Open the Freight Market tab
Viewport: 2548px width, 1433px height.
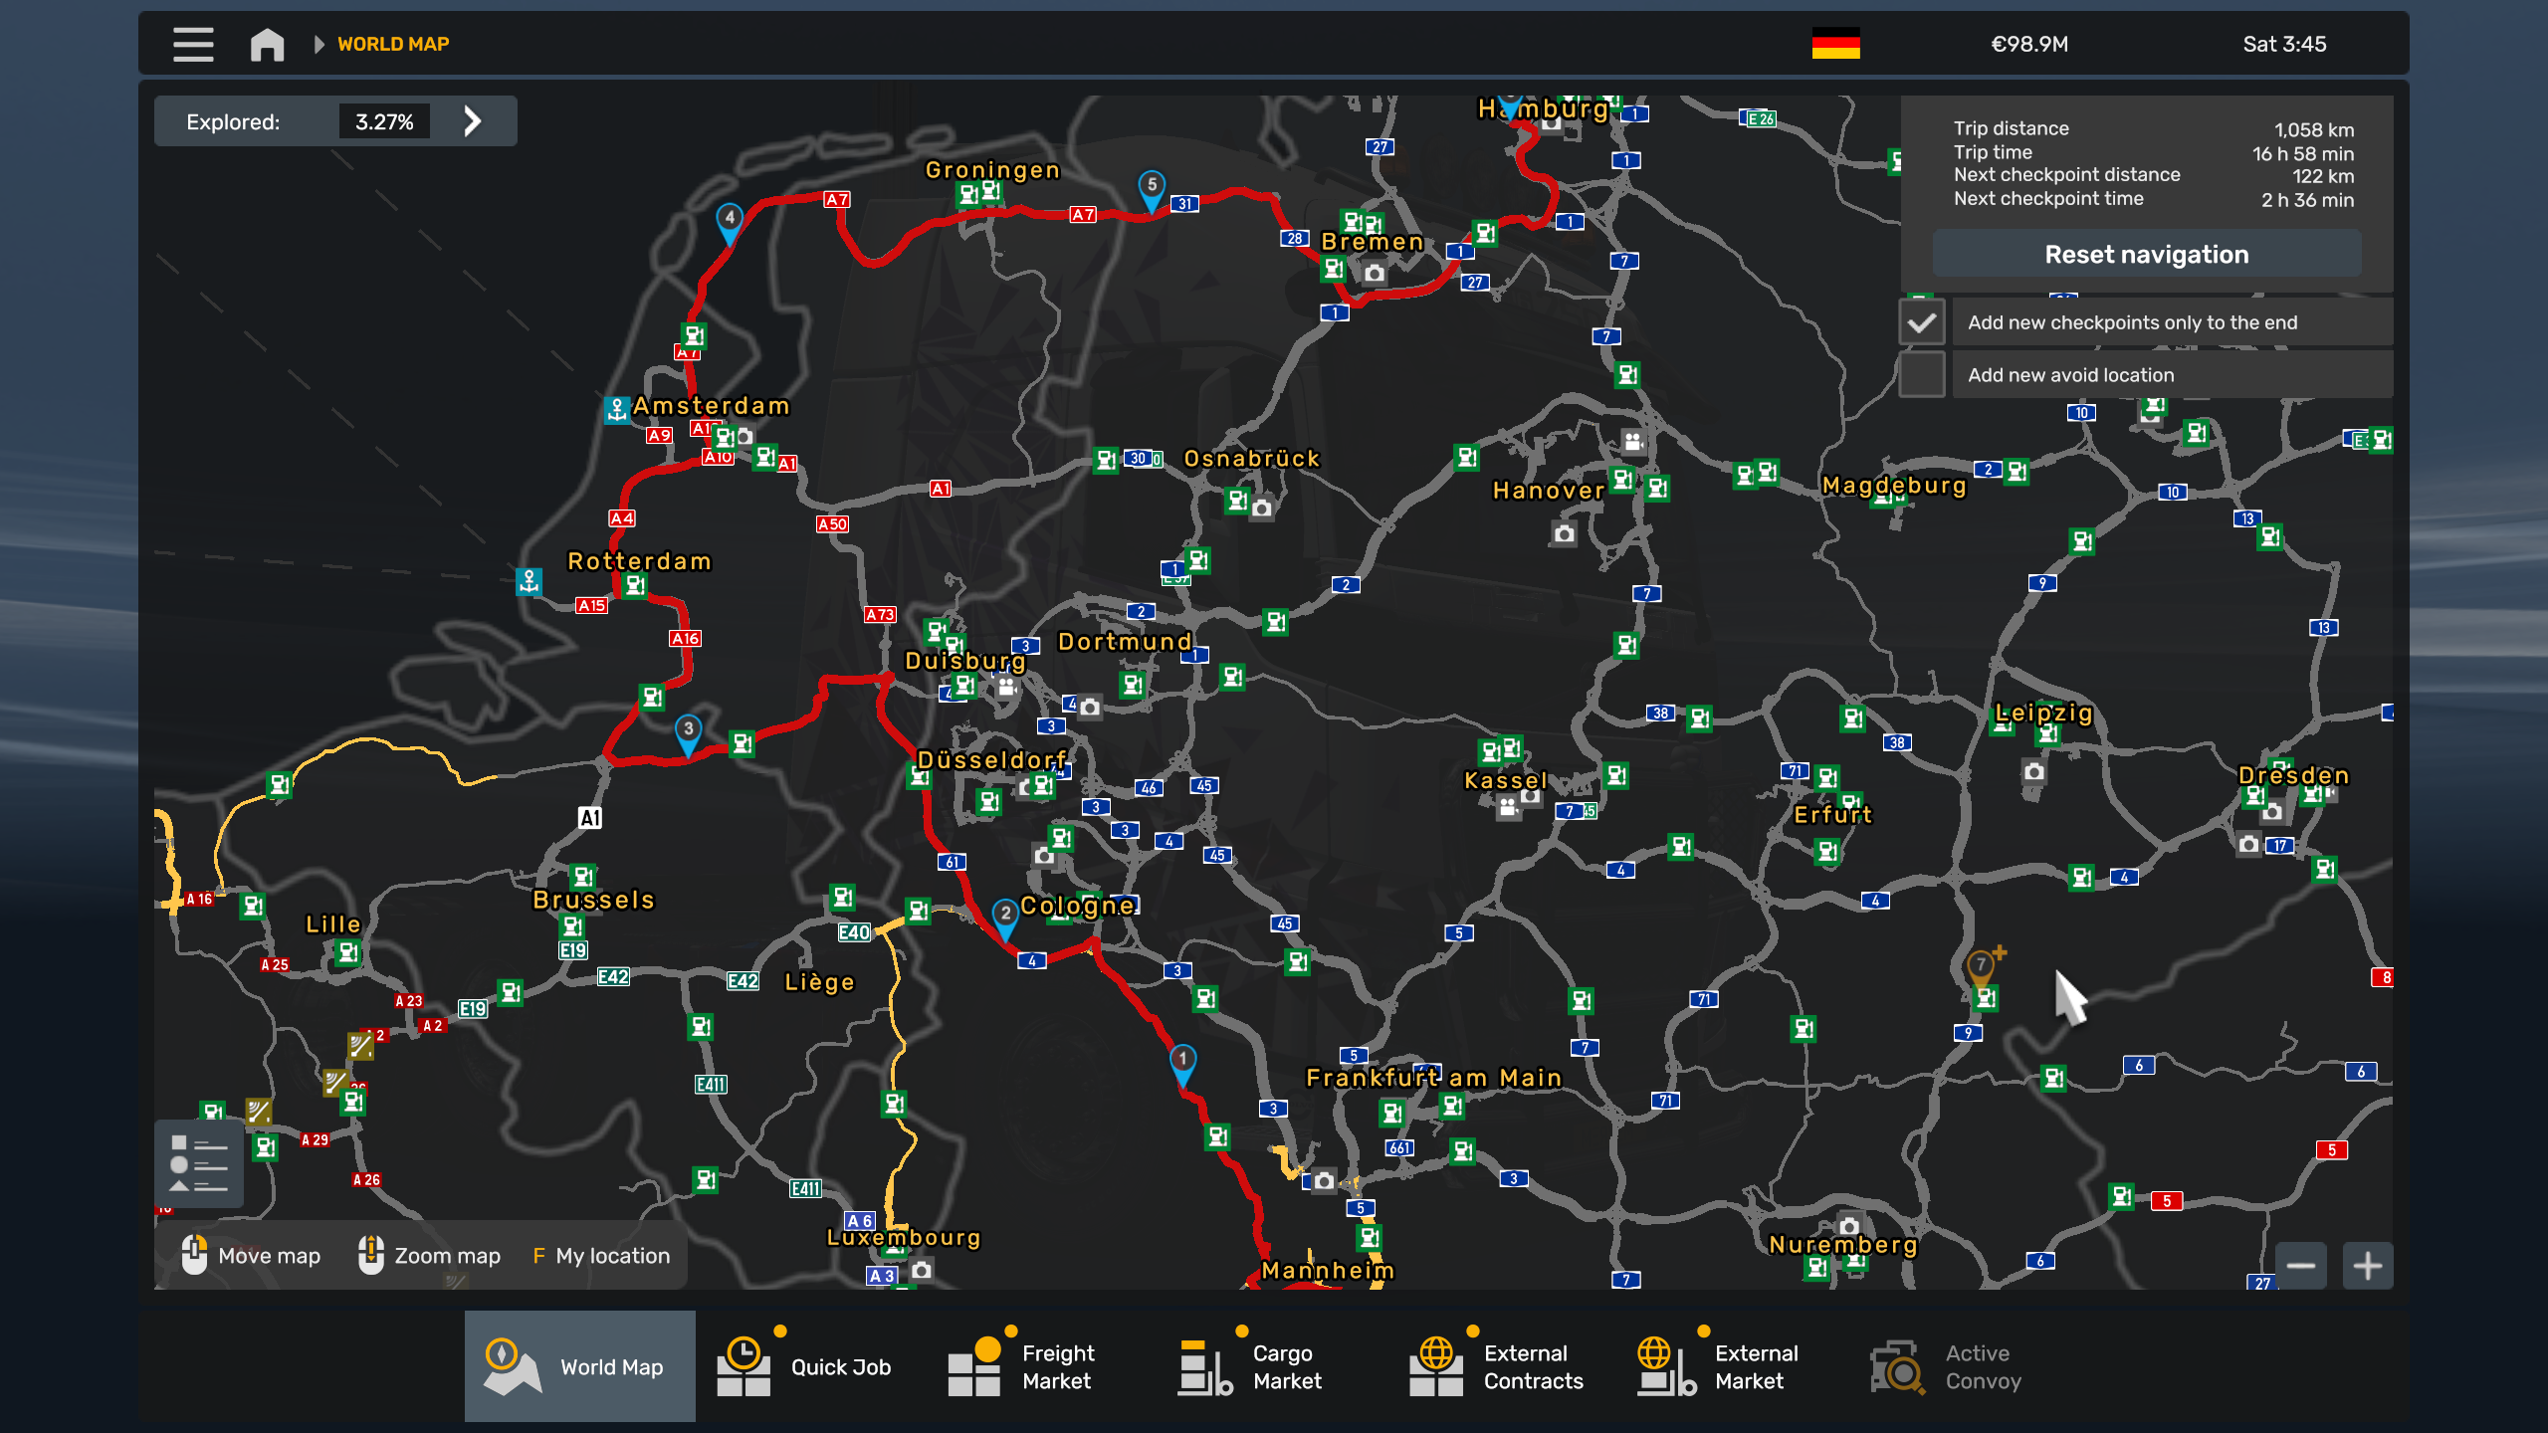[x=1022, y=1366]
